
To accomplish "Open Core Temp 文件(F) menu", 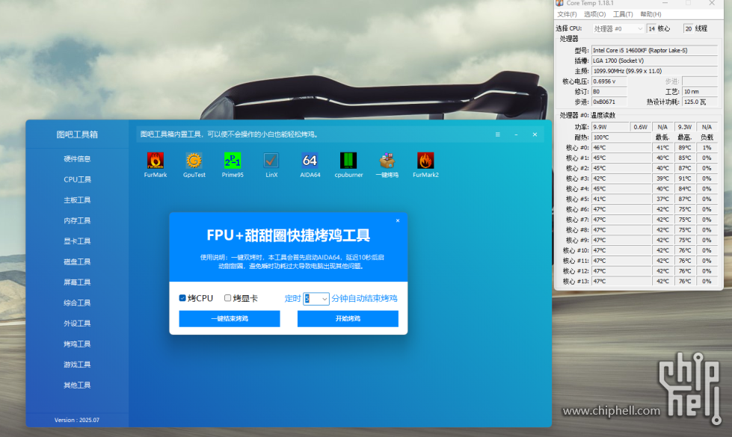I will pyautogui.click(x=568, y=14).
